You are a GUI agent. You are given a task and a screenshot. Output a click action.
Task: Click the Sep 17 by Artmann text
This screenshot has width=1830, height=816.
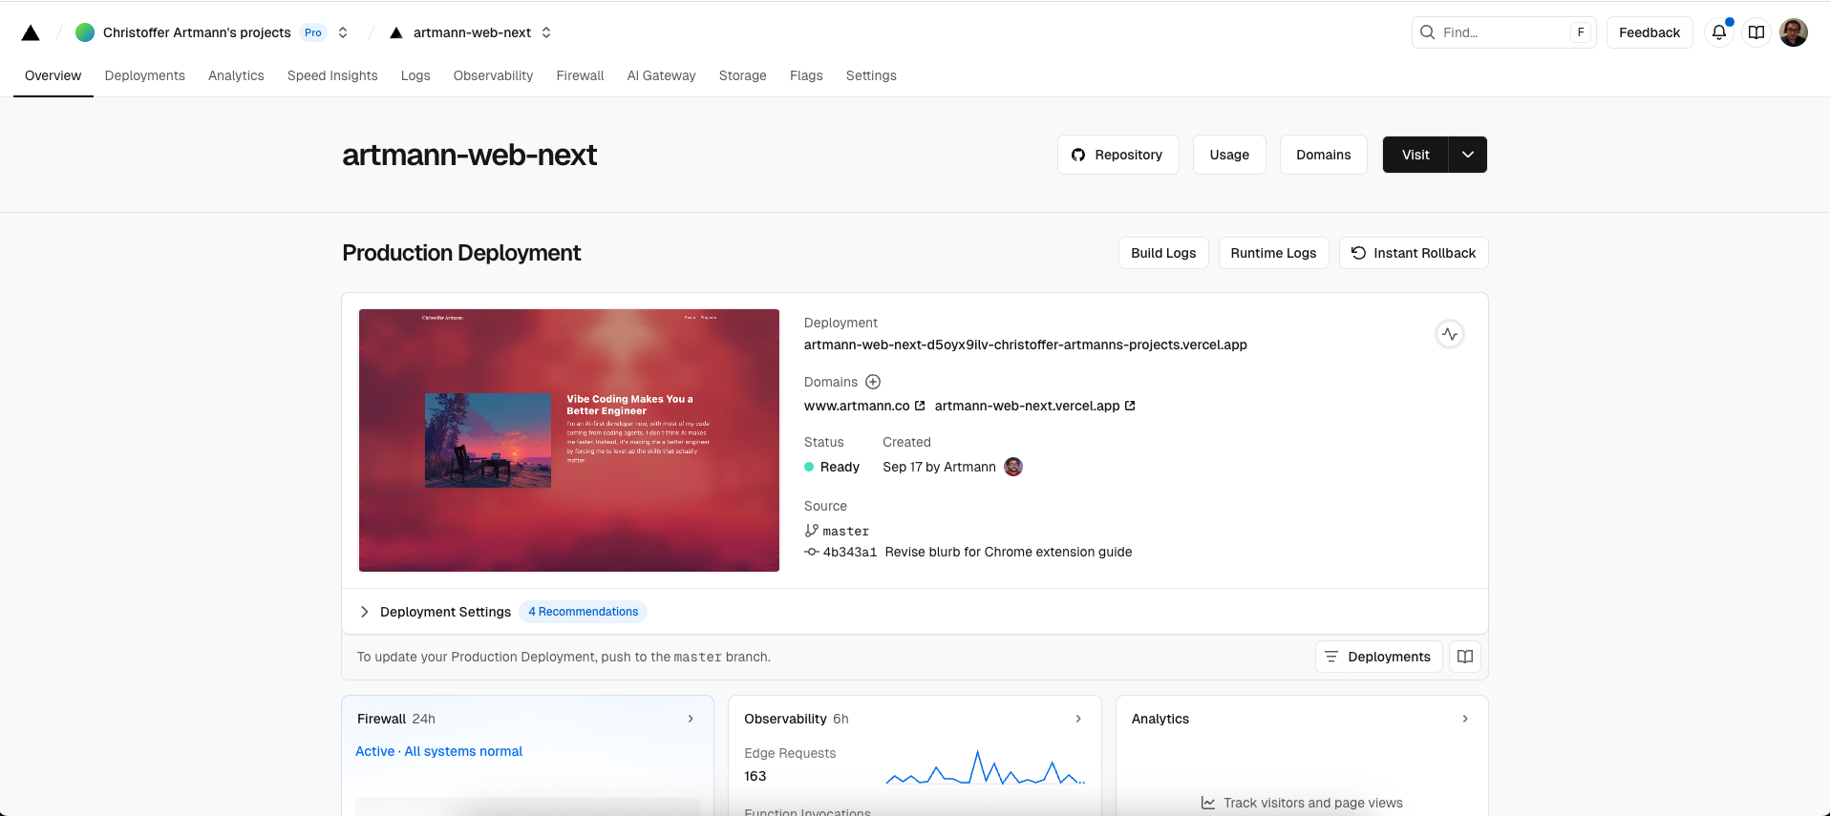[x=939, y=467]
